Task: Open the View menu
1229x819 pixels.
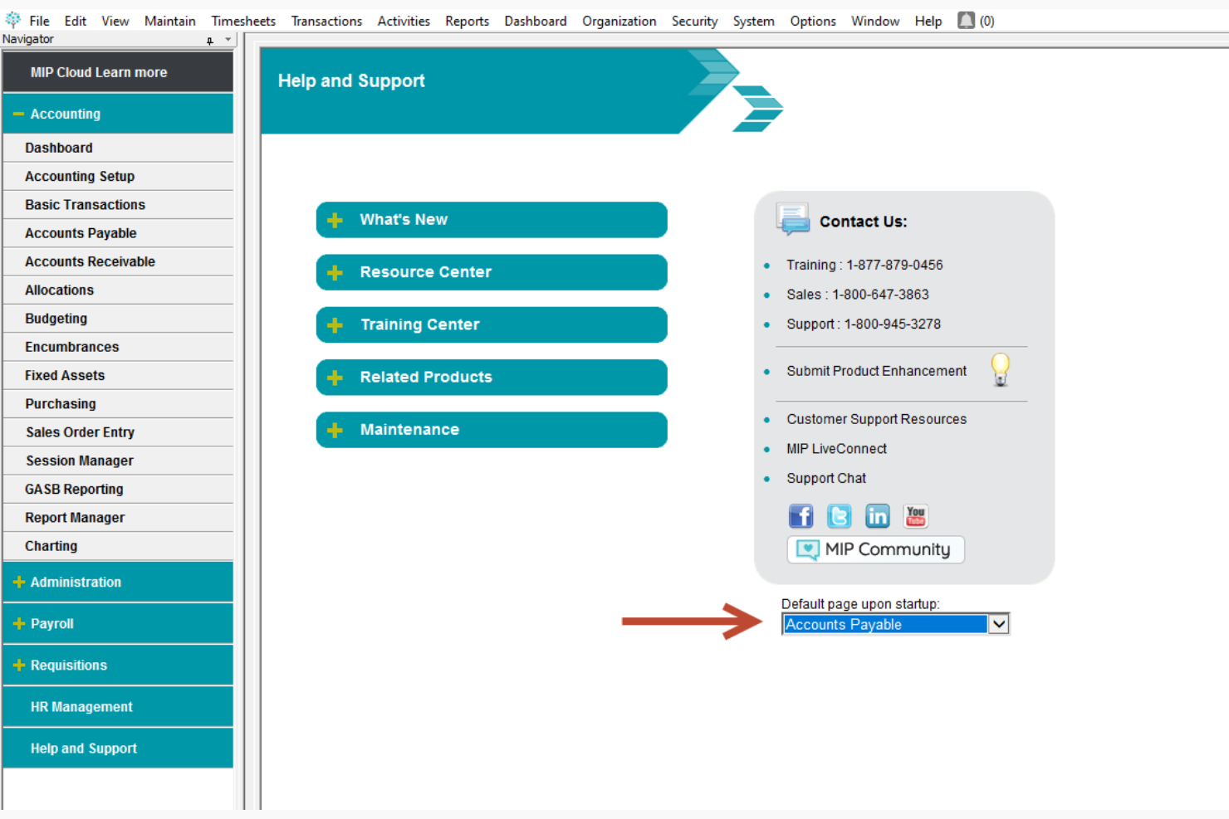Action: (115, 21)
